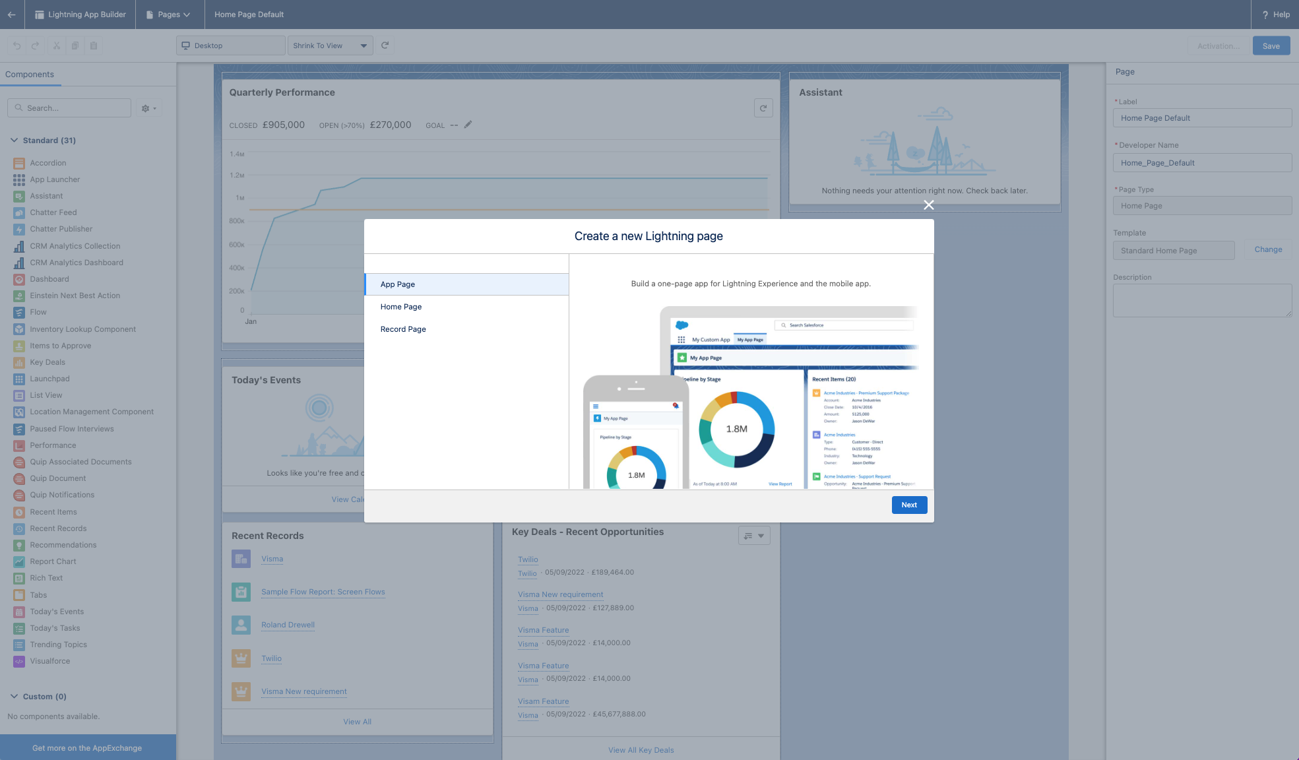
Task: Select the Flow component icon
Action: (19, 312)
